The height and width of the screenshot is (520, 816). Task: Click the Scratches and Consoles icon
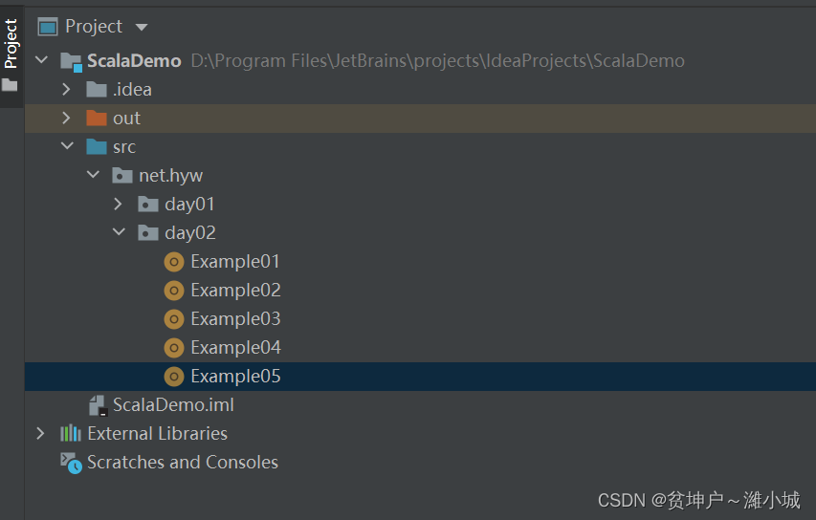(x=71, y=463)
